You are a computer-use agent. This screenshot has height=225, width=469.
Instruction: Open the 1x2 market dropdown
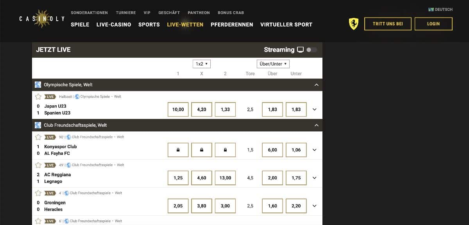(202, 64)
